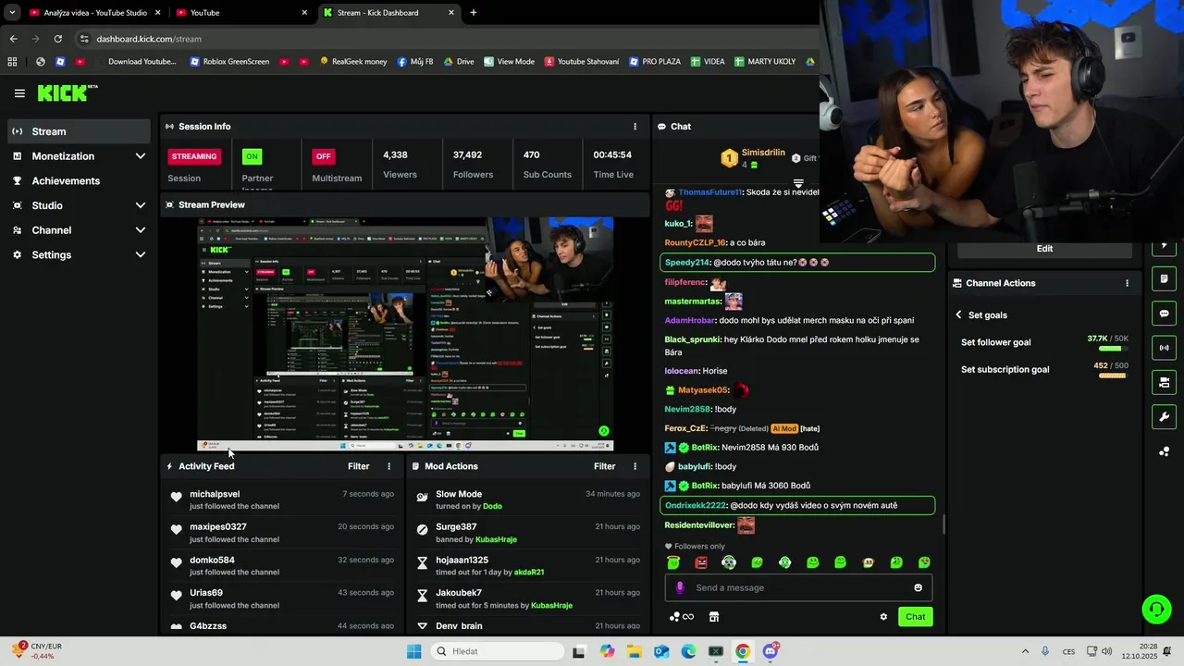Open a new browser tab
This screenshot has width=1184, height=666.
[474, 13]
